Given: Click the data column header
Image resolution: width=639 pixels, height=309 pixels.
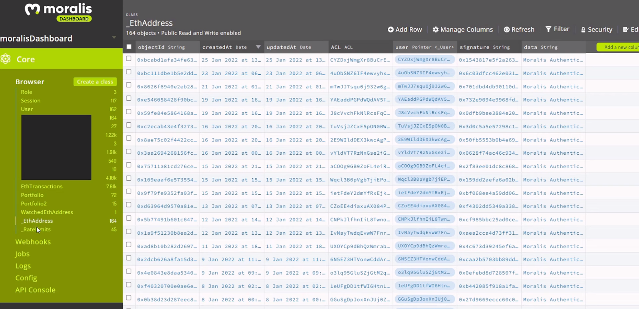Looking at the screenshot, I should (554, 47).
